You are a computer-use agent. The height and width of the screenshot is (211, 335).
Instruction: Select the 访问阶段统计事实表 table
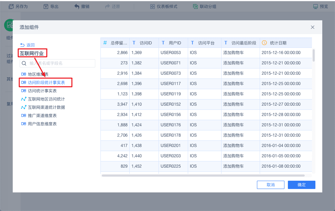[46, 83]
